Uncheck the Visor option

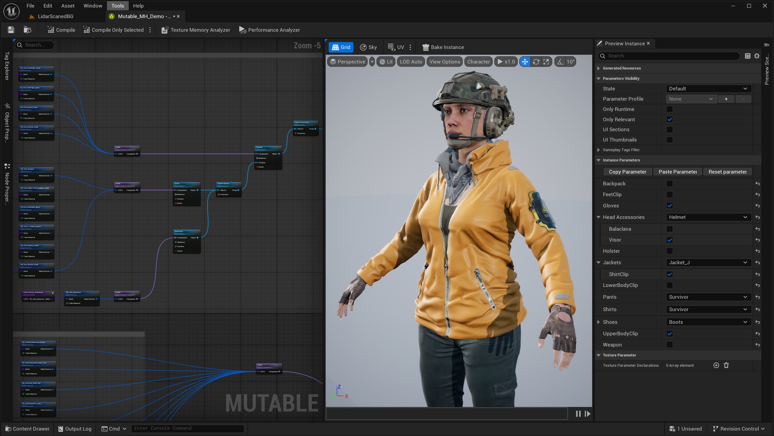tap(669, 240)
